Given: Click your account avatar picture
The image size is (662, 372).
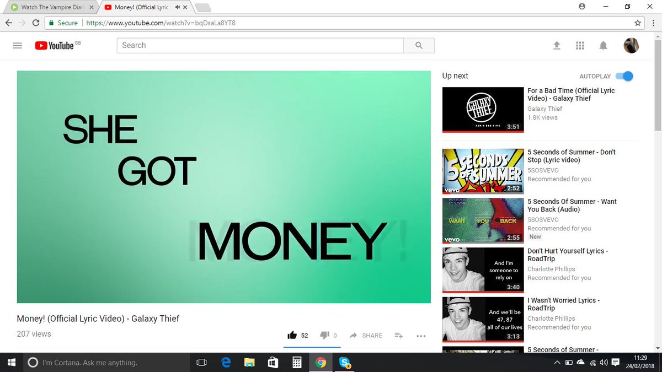Looking at the screenshot, I should tap(631, 45).
